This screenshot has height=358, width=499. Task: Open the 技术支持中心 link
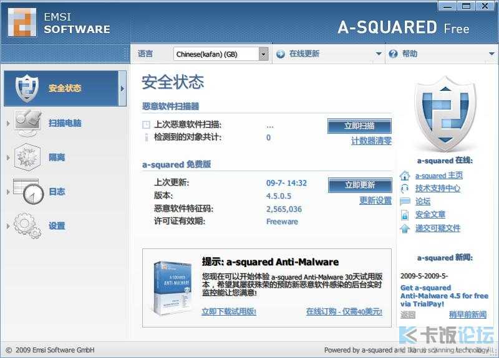click(438, 189)
